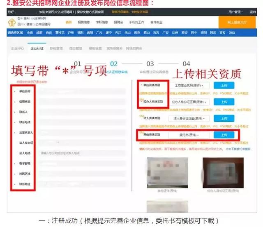Select 全省 in the region bar

click(x=30, y=33)
